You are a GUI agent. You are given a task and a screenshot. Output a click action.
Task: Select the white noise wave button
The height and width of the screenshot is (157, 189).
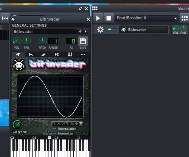click(72, 124)
